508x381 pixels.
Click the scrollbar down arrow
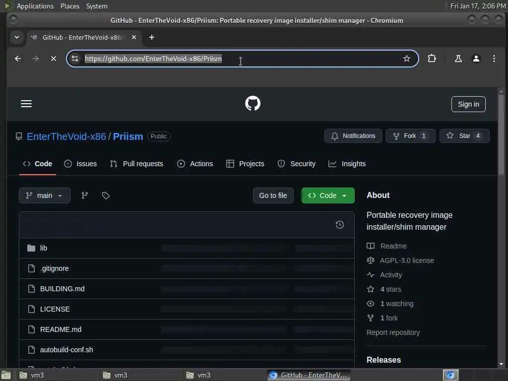pyautogui.click(x=501, y=364)
